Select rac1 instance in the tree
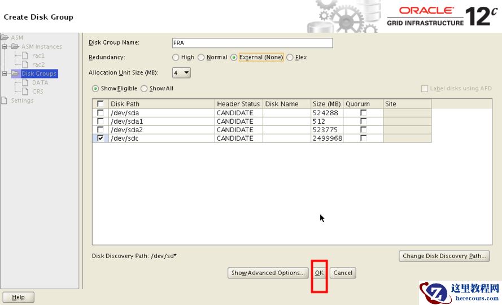 click(x=38, y=56)
